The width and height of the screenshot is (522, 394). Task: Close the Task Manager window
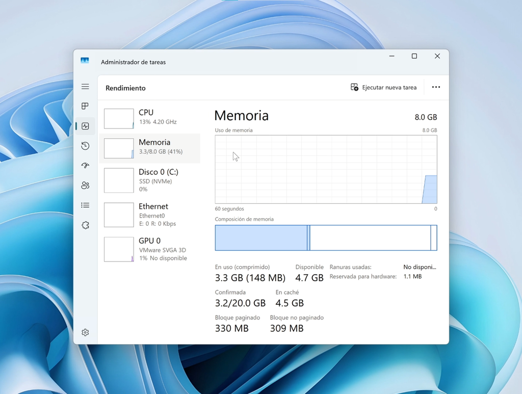pyautogui.click(x=437, y=56)
